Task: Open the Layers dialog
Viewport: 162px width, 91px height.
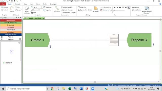Action: (x=47, y=10)
